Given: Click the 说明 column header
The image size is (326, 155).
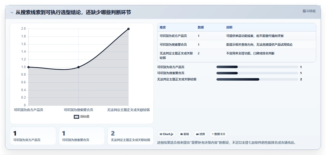Looking at the screenshot, I should (x=229, y=27).
